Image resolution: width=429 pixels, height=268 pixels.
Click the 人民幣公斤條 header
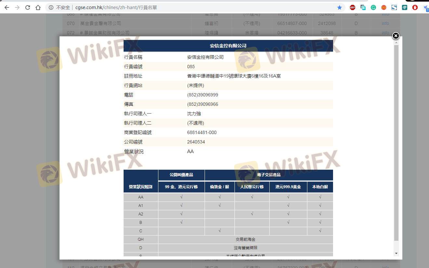click(x=252, y=187)
